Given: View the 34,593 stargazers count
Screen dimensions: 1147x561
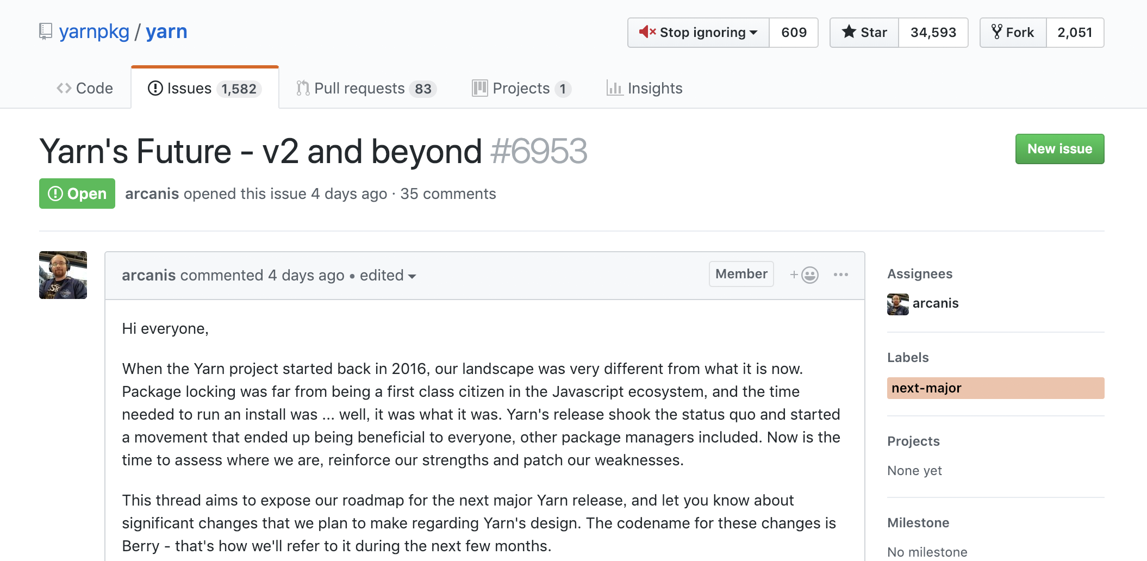Looking at the screenshot, I should pyautogui.click(x=933, y=33).
